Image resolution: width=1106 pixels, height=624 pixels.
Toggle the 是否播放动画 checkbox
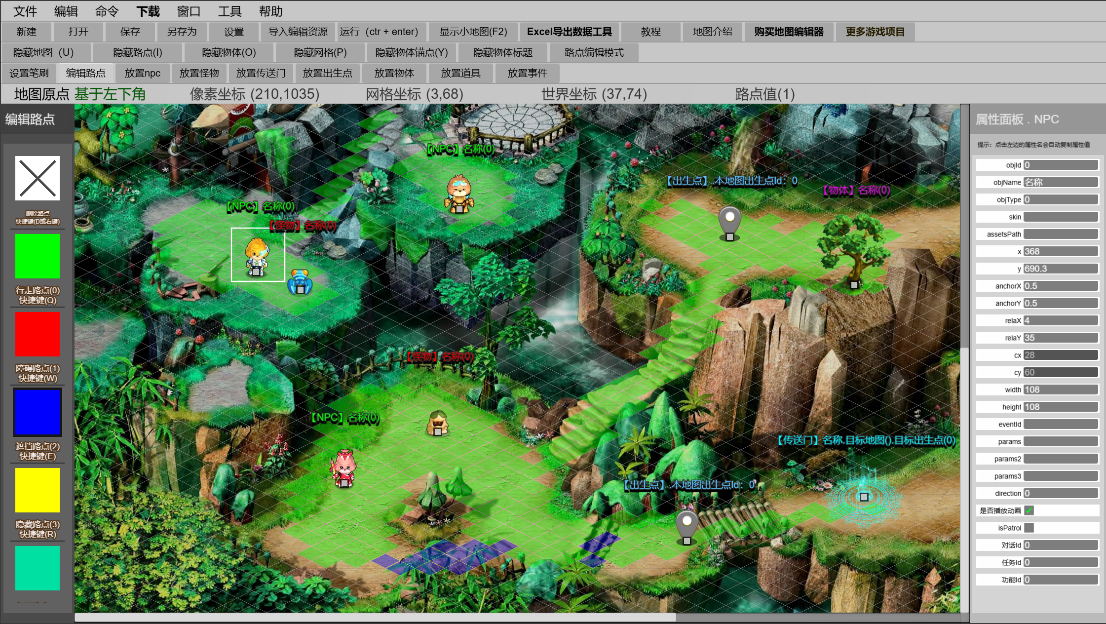[1029, 510]
